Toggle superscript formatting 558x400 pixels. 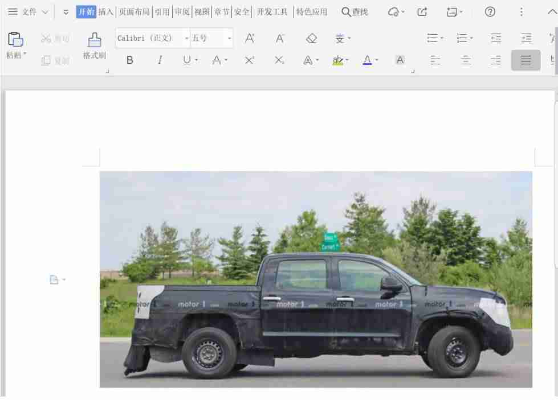click(x=250, y=60)
